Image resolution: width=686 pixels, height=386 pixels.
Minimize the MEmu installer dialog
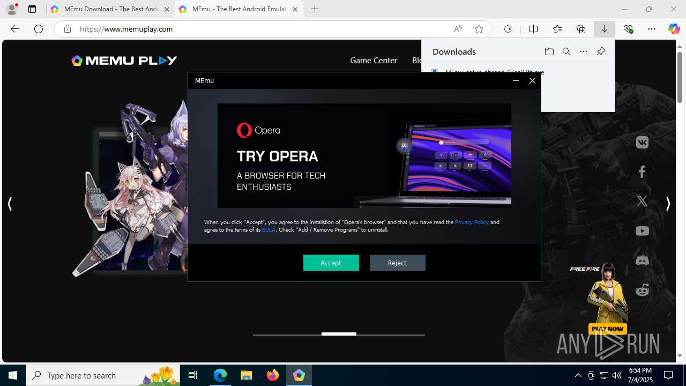tap(516, 80)
